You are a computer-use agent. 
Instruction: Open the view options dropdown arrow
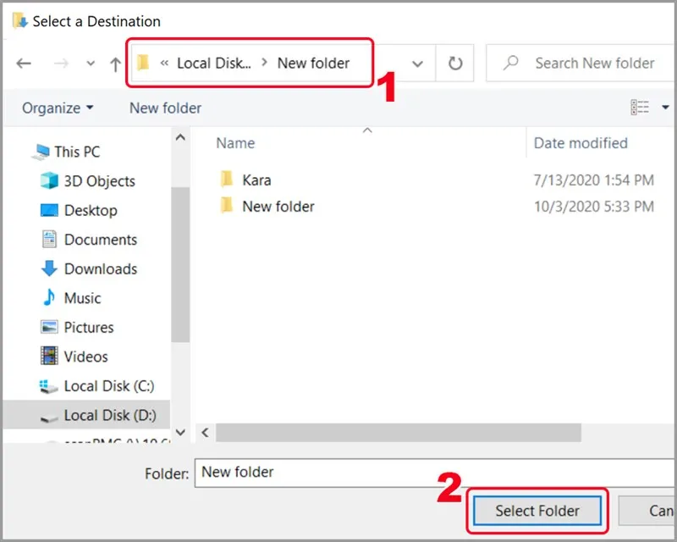(664, 107)
